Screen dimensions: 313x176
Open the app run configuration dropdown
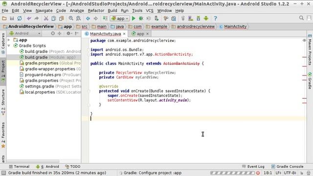pyautogui.click(x=120, y=19)
